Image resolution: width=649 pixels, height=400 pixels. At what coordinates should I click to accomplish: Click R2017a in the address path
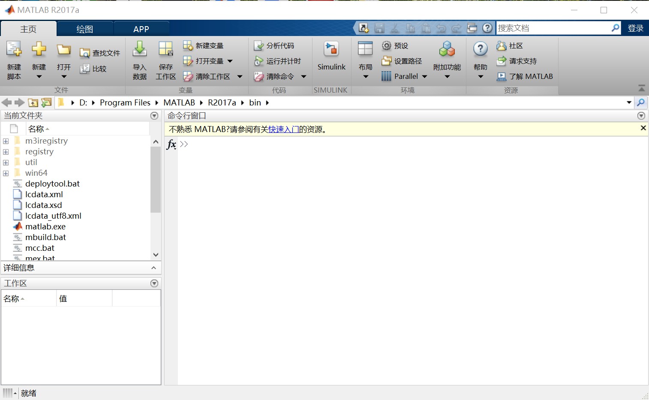222,102
